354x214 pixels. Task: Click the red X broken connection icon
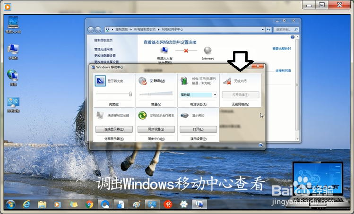[x=186, y=51]
